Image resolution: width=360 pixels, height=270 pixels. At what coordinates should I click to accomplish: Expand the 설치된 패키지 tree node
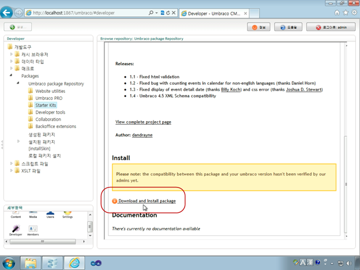[18, 141]
